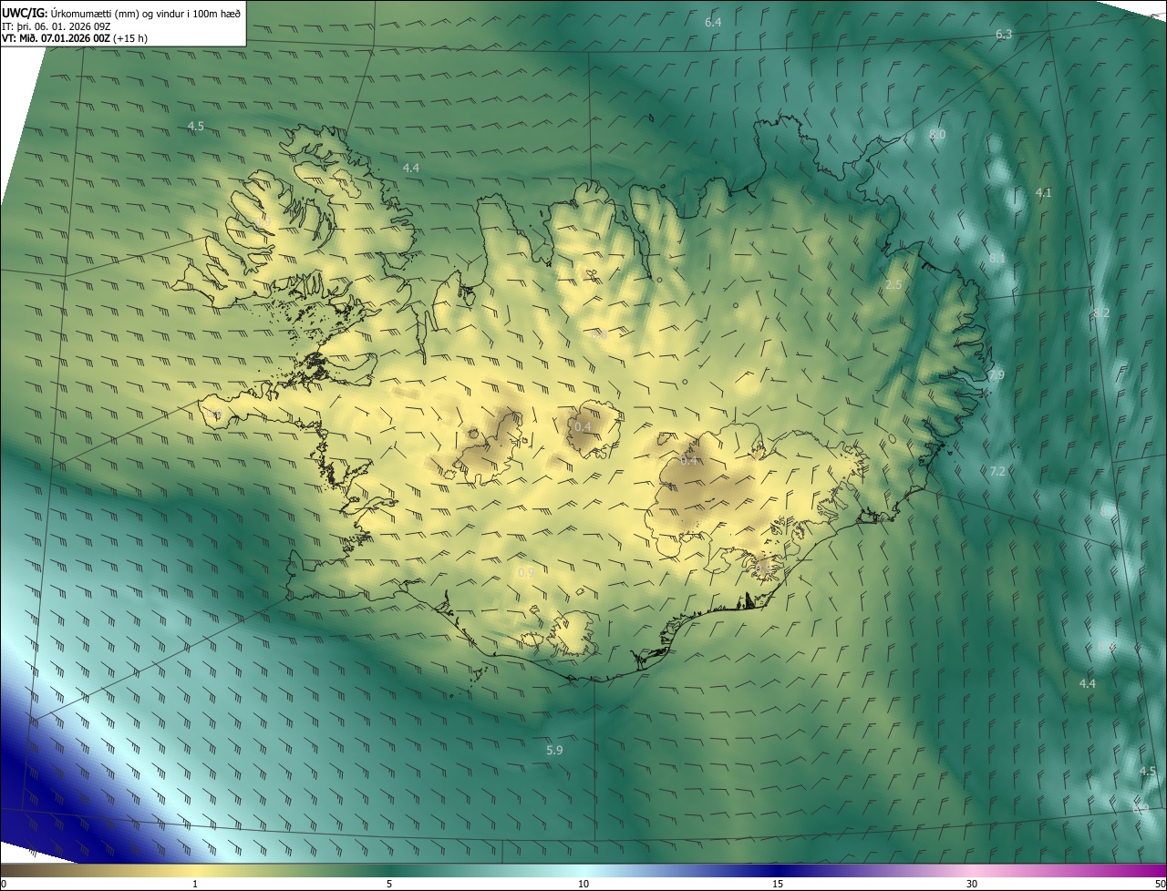The width and height of the screenshot is (1167, 891).
Task: Click the 6.3 value label on the map
Action: 1004,35
